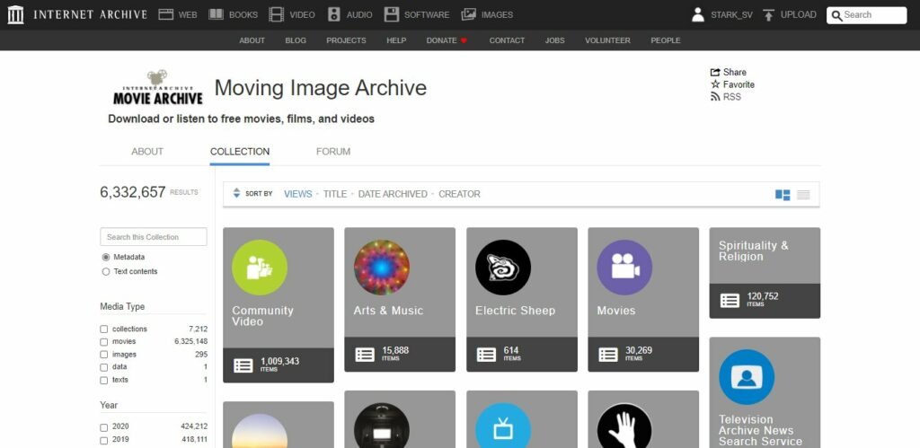Viewport: 920px width, 448px height.
Task: Click the Share icon
Action: pos(715,72)
